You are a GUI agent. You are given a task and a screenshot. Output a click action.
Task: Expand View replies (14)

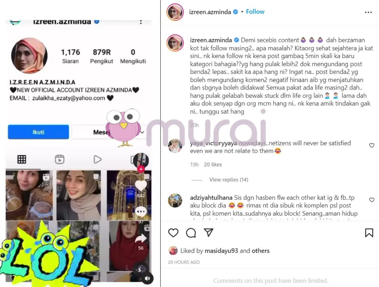tap(229, 180)
